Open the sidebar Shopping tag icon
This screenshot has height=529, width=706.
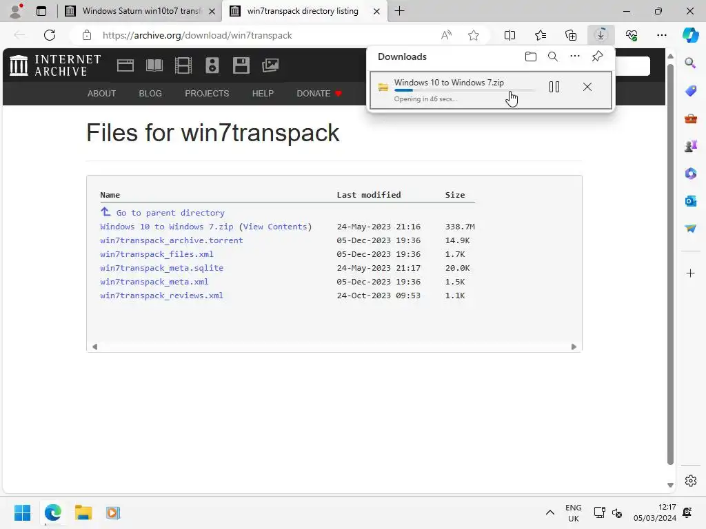[x=690, y=91]
